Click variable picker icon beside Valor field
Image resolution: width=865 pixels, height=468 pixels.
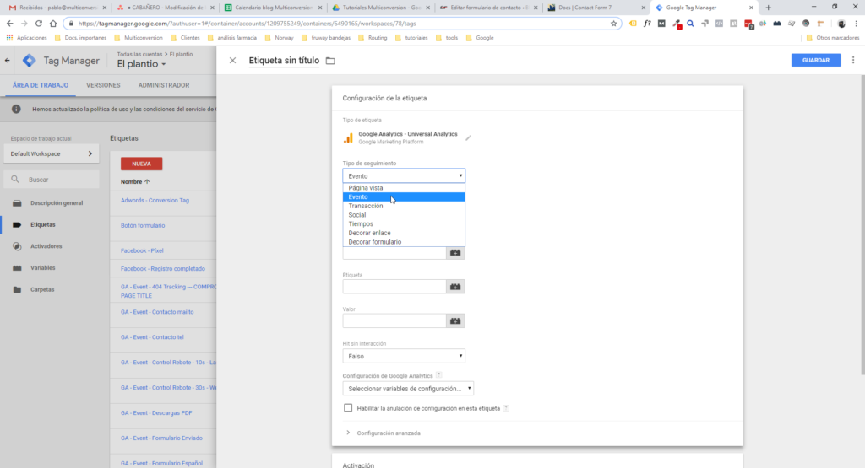[455, 320]
